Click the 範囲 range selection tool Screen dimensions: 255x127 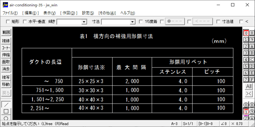pos(6,32)
